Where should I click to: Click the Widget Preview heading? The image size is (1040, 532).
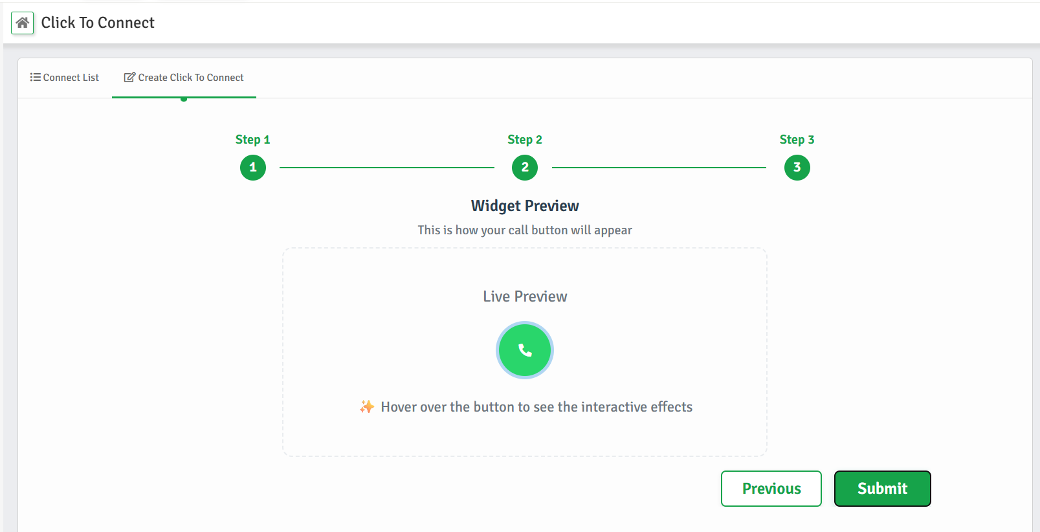[x=525, y=206]
